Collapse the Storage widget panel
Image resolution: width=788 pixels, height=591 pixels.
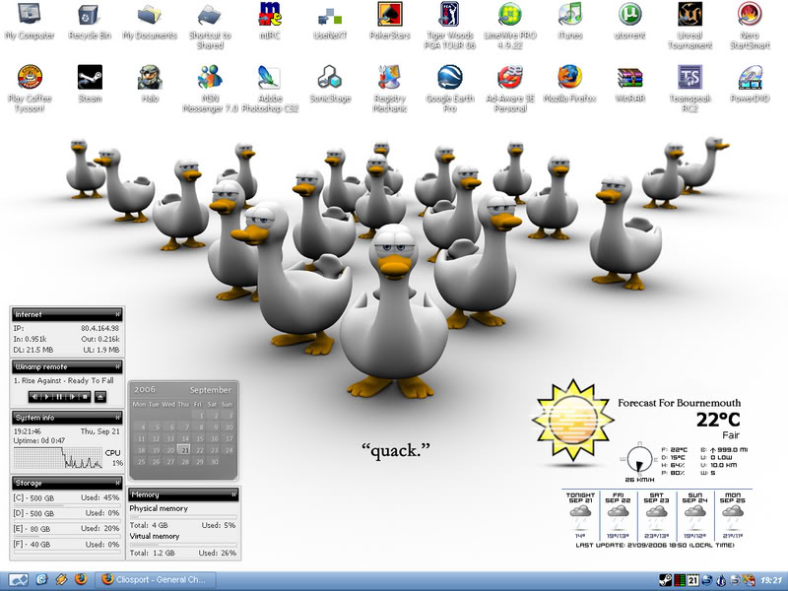117,483
